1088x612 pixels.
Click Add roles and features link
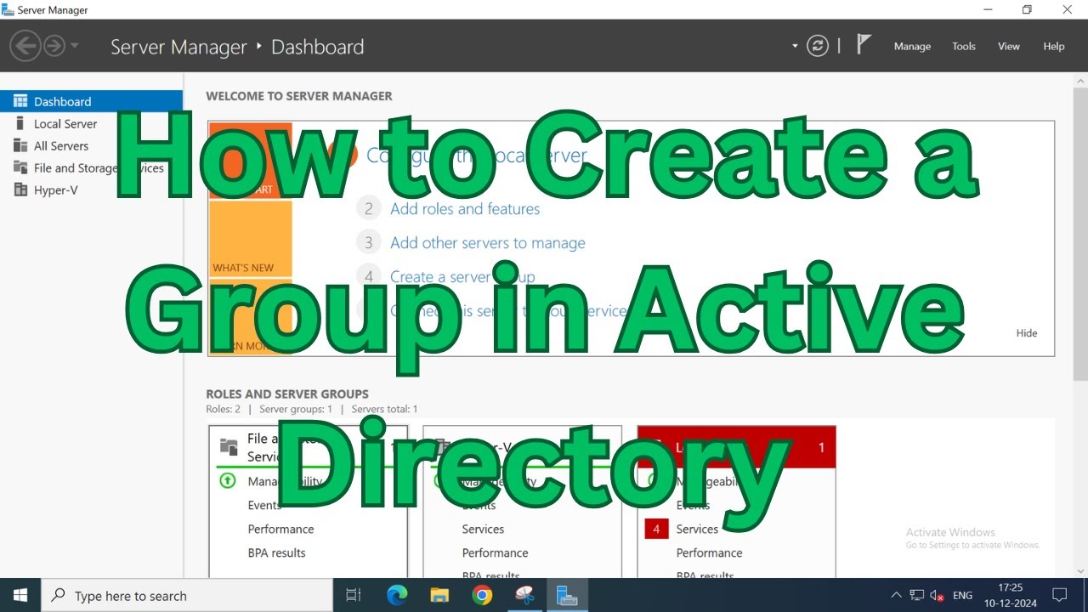465,209
